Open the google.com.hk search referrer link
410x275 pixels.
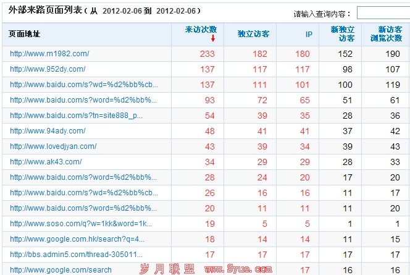tap(77, 239)
